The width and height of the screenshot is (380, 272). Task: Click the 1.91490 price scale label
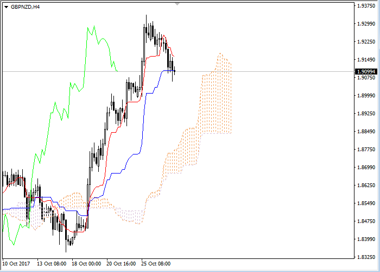click(366, 60)
